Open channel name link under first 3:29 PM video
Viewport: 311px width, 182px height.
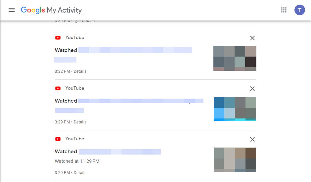coord(69,110)
